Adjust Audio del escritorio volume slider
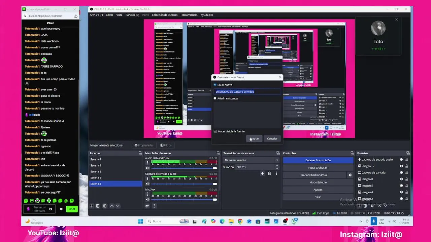 (x=184, y=168)
